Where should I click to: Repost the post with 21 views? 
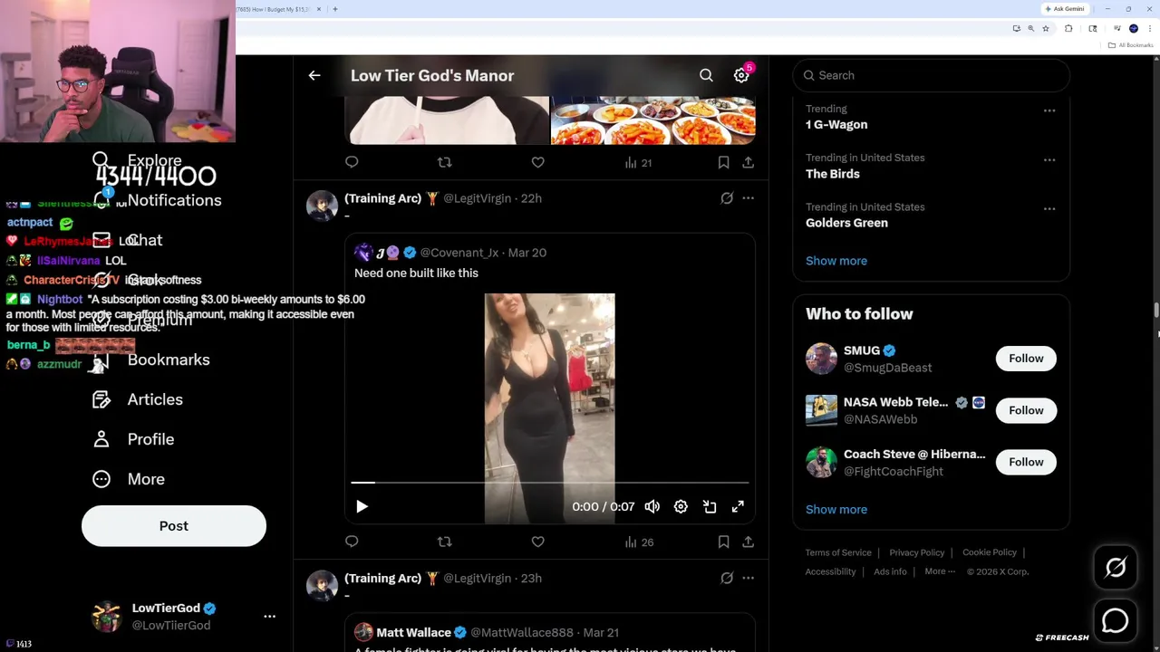444,162
